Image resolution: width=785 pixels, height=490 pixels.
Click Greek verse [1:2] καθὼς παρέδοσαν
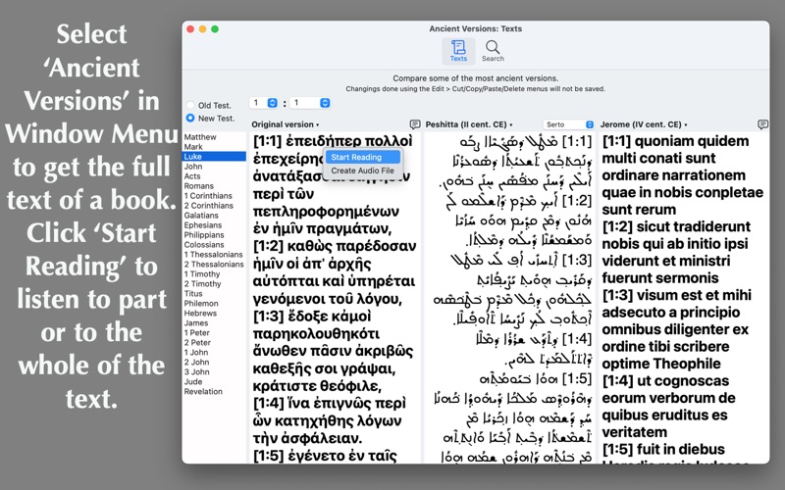[335, 247]
